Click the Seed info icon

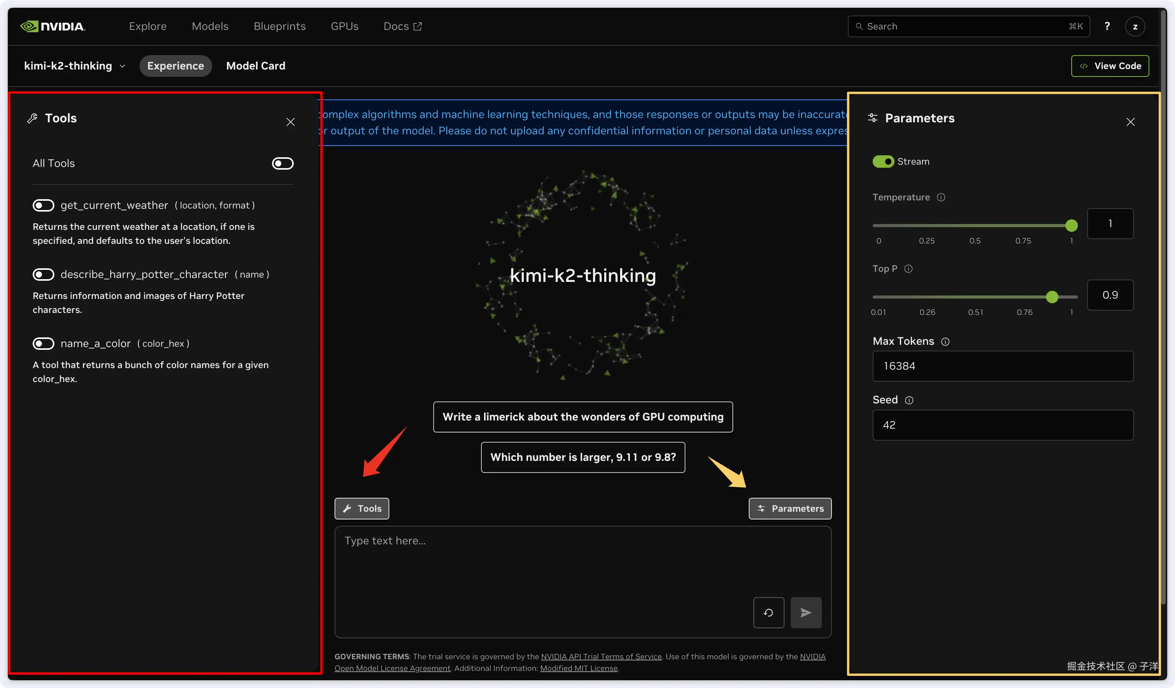[x=909, y=401]
